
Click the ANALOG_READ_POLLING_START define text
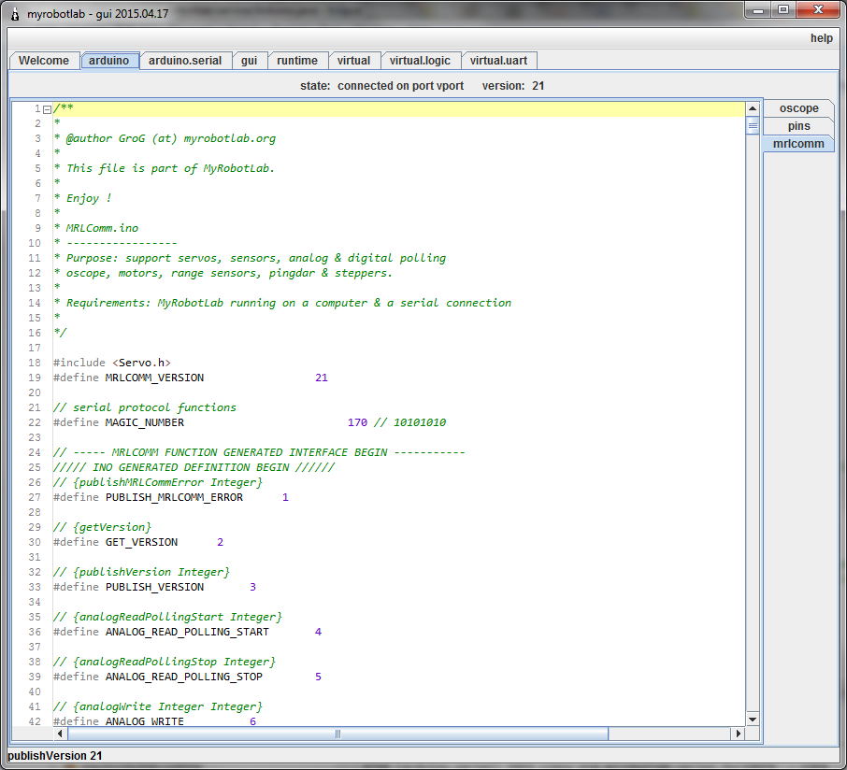[x=187, y=631]
